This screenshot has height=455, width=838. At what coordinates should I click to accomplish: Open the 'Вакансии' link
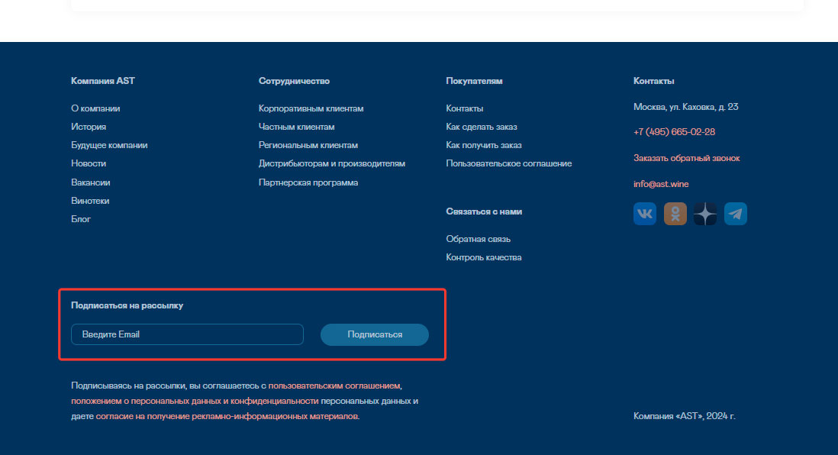[90, 182]
